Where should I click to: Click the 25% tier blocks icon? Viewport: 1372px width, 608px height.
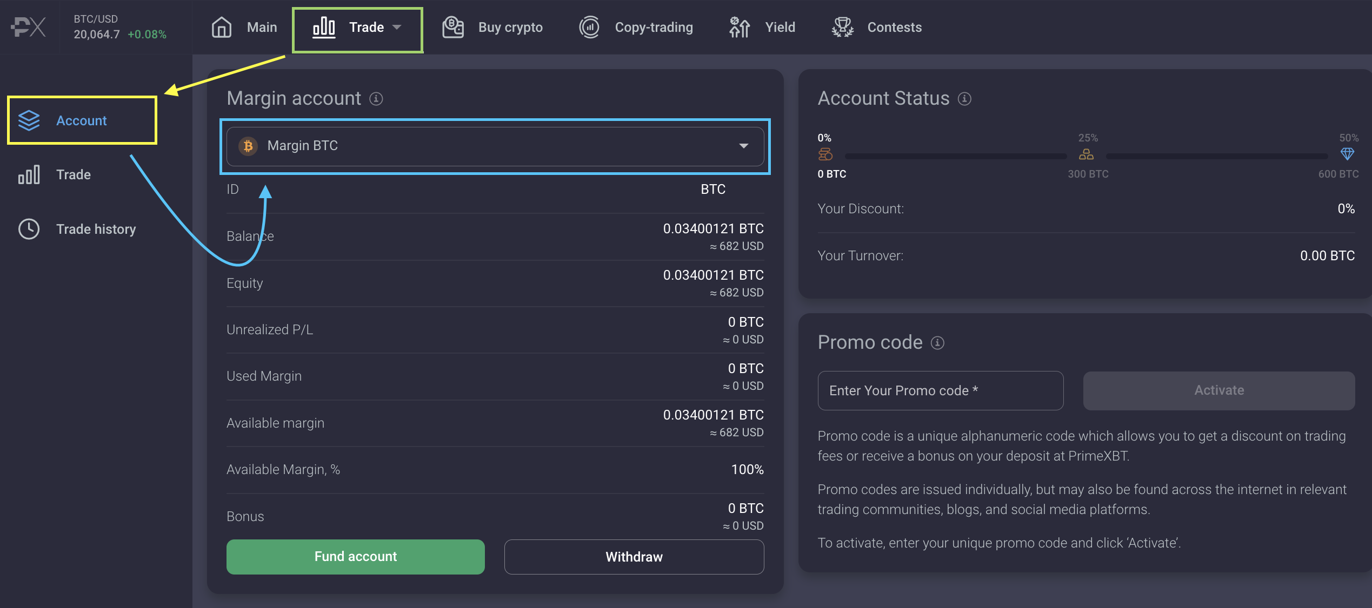1086,154
